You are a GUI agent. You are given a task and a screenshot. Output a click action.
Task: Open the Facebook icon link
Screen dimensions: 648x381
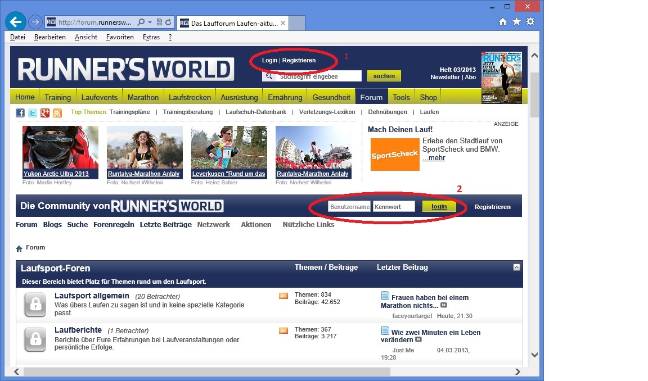[20, 112]
